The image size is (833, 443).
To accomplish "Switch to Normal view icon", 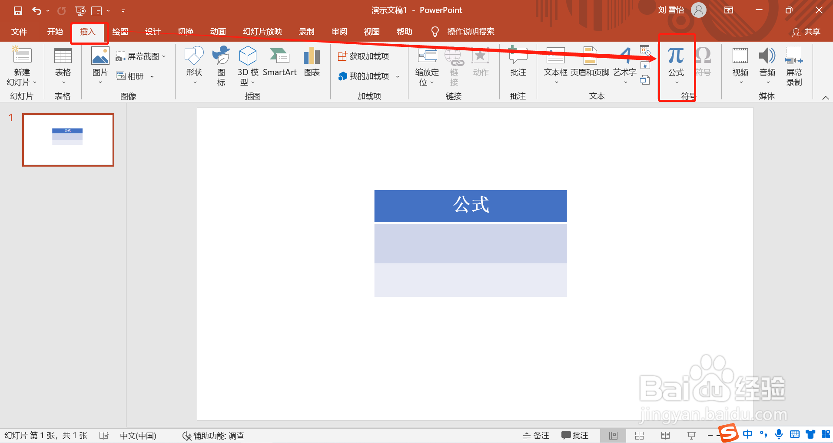I will (613, 435).
